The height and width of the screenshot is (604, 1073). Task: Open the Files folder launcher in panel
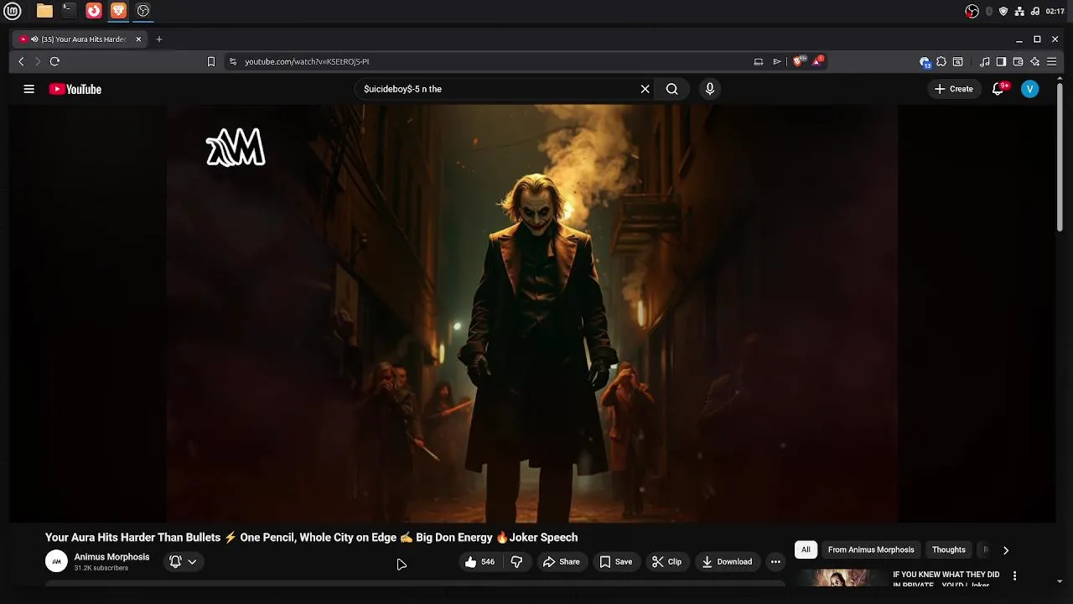(x=44, y=11)
